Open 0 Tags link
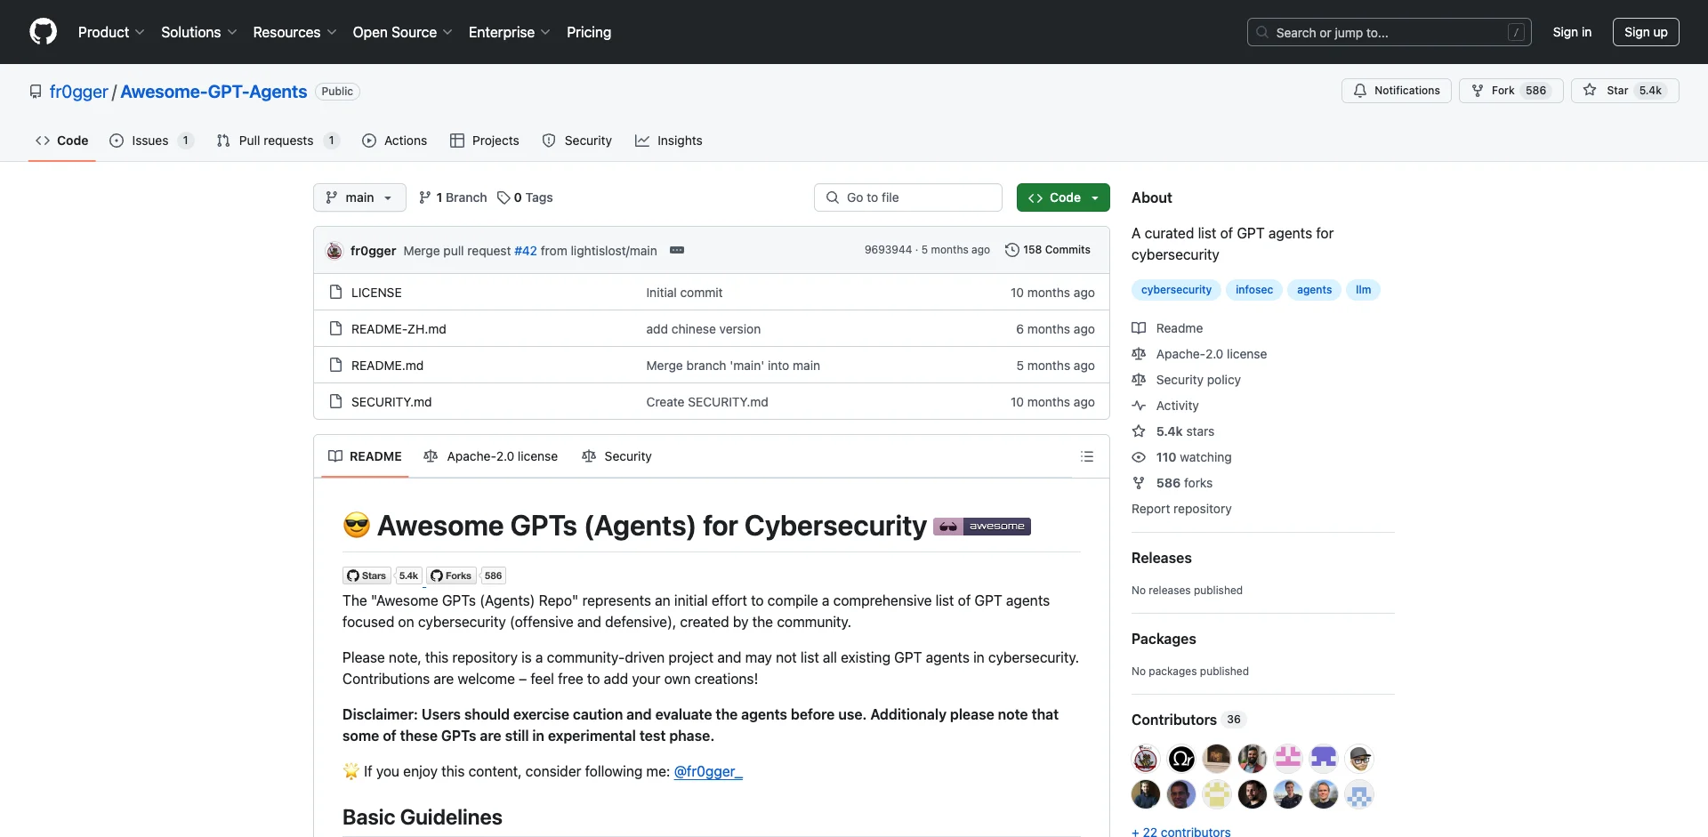This screenshot has height=837, width=1708. (x=525, y=197)
